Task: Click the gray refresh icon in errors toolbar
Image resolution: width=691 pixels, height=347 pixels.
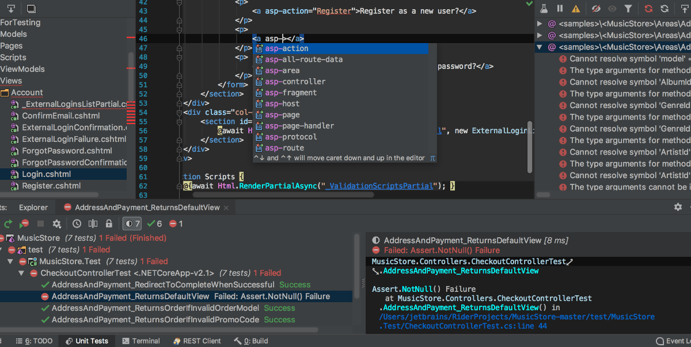Action: (665, 9)
